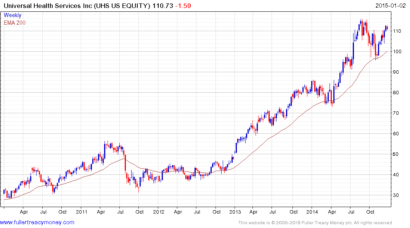Image resolution: width=410 pixels, height=228 pixels.
Task: Select the 2014 year label on time axis
Action: click(x=312, y=212)
